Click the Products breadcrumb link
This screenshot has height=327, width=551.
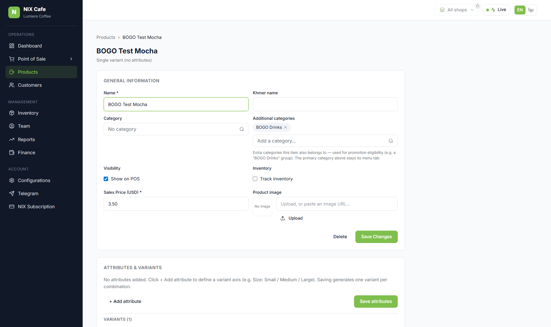tap(106, 38)
